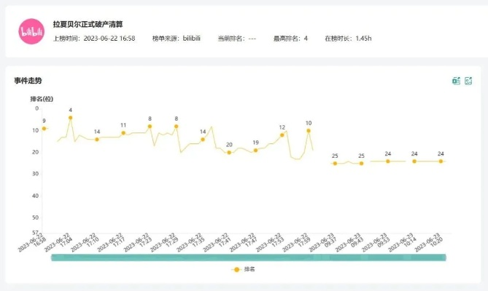The image size is (488, 291).
Task: Click the 24 marker at 06-23 09:53
Action: (x=388, y=161)
